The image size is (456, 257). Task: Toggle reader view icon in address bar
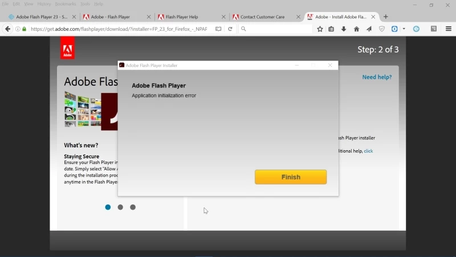click(218, 29)
